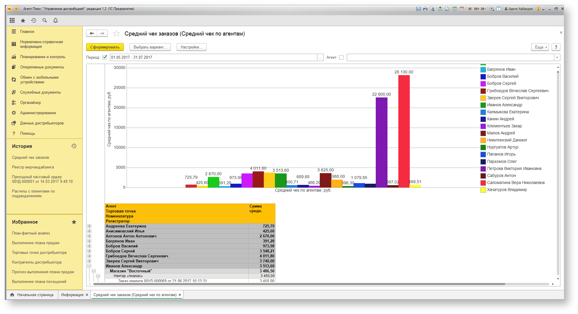Image resolution: width=578 pixels, height=314 pixels.
Task: Click the M- memory subtract button
Action: point(483,9)
